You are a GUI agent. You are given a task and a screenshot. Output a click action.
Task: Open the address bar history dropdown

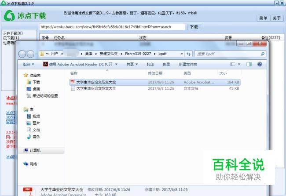tap(182, 54)
